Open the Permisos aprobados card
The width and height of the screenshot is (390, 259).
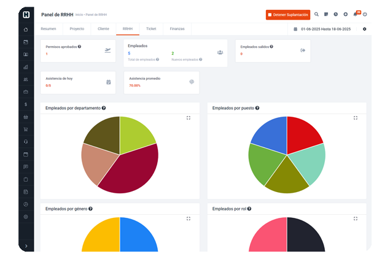(78, 51)
